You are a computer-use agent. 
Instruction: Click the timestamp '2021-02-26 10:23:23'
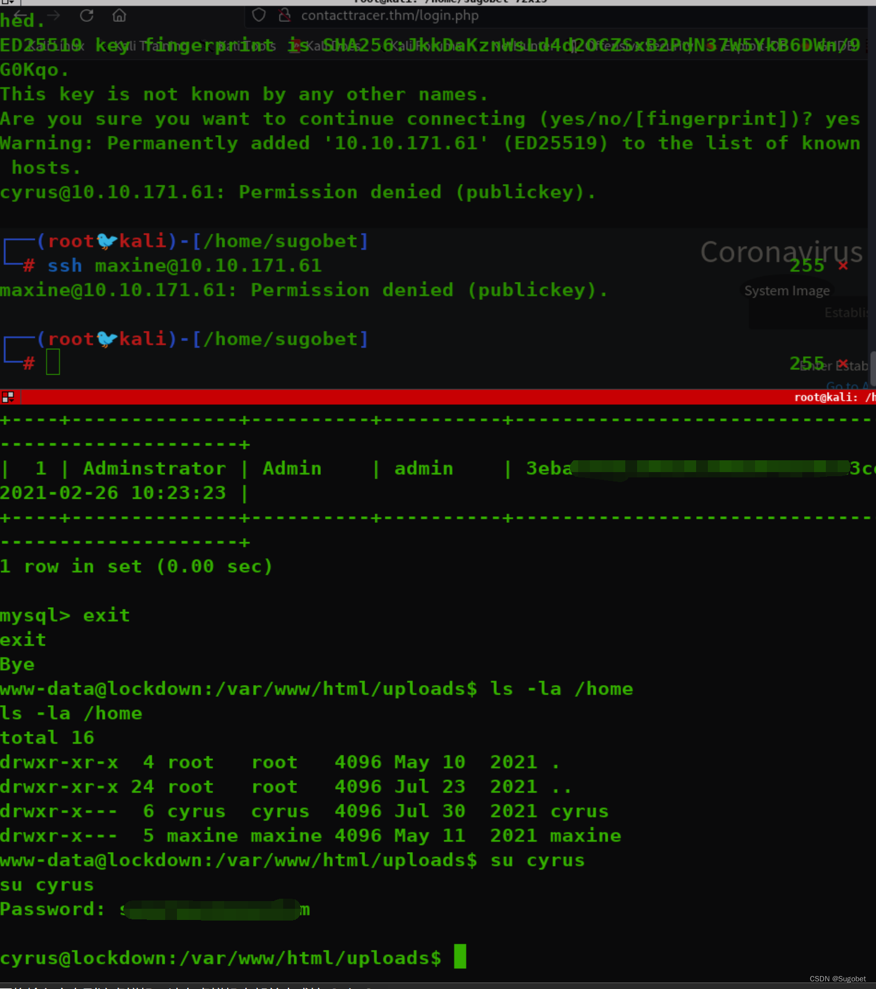point(113,493)
